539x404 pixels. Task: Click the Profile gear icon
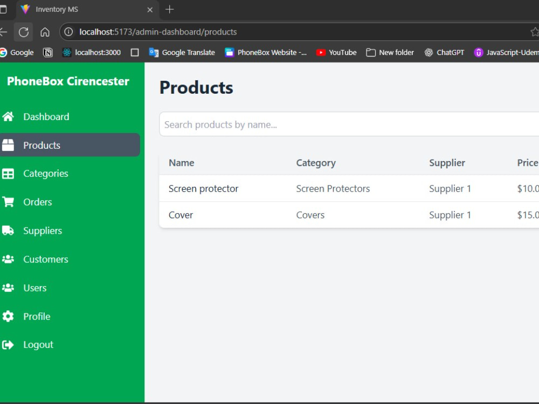[8, 316]
